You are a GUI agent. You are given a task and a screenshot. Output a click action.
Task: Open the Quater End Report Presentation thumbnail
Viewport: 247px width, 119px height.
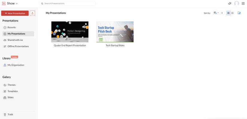point(70,32)
